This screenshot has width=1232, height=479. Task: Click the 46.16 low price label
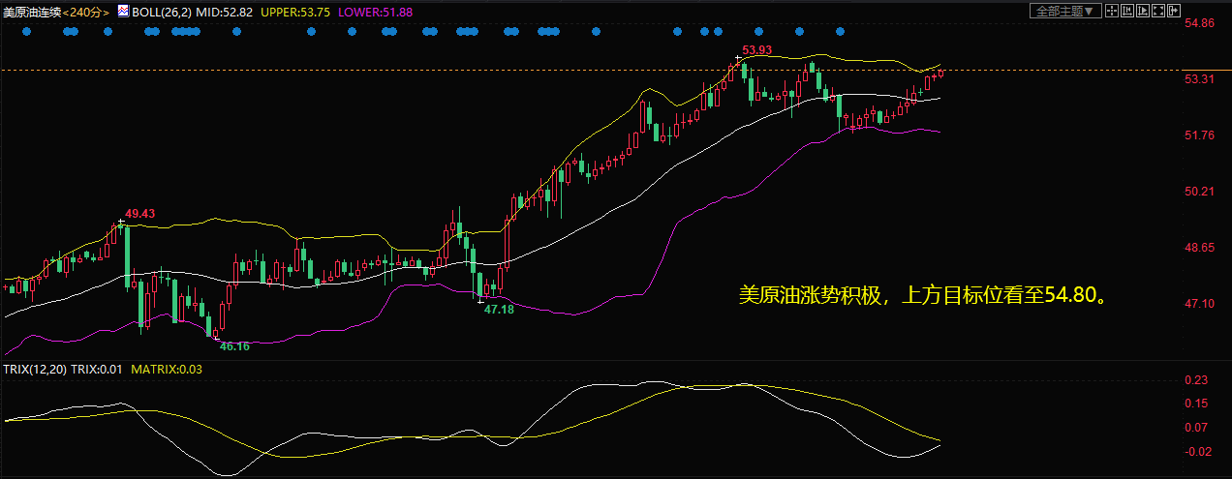[x=234, y=345]
